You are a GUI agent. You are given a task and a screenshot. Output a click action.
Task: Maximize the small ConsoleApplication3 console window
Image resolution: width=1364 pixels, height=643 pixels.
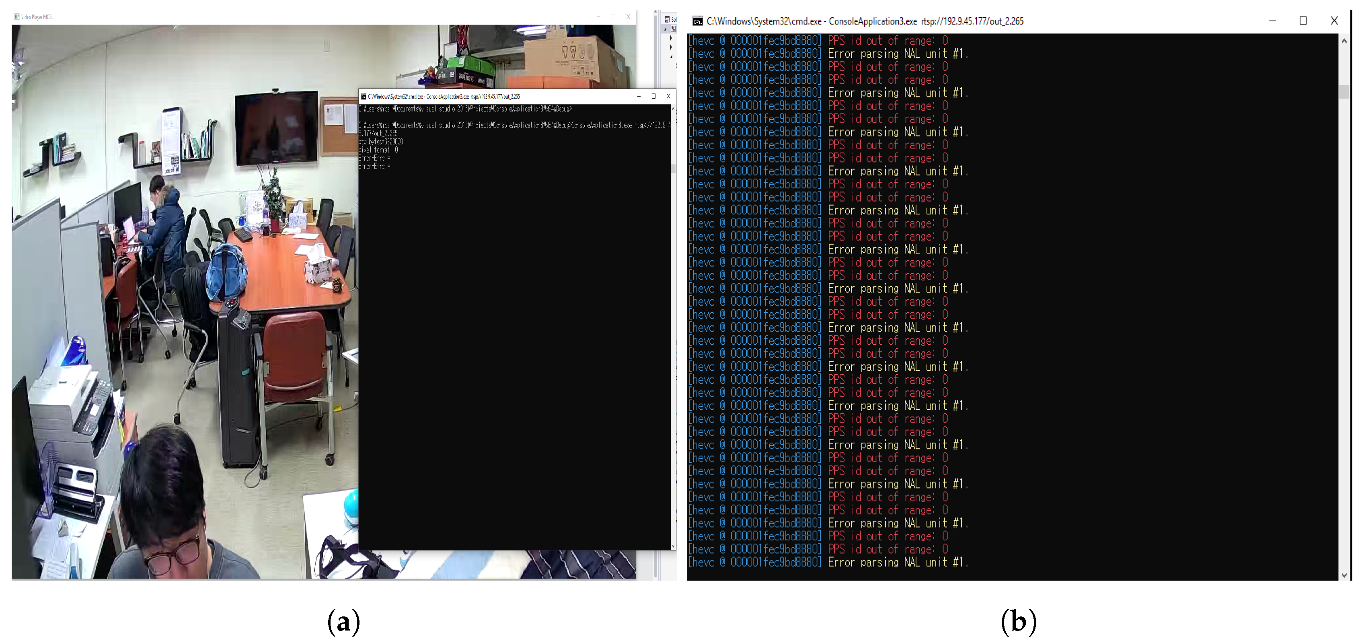[653, 97]
